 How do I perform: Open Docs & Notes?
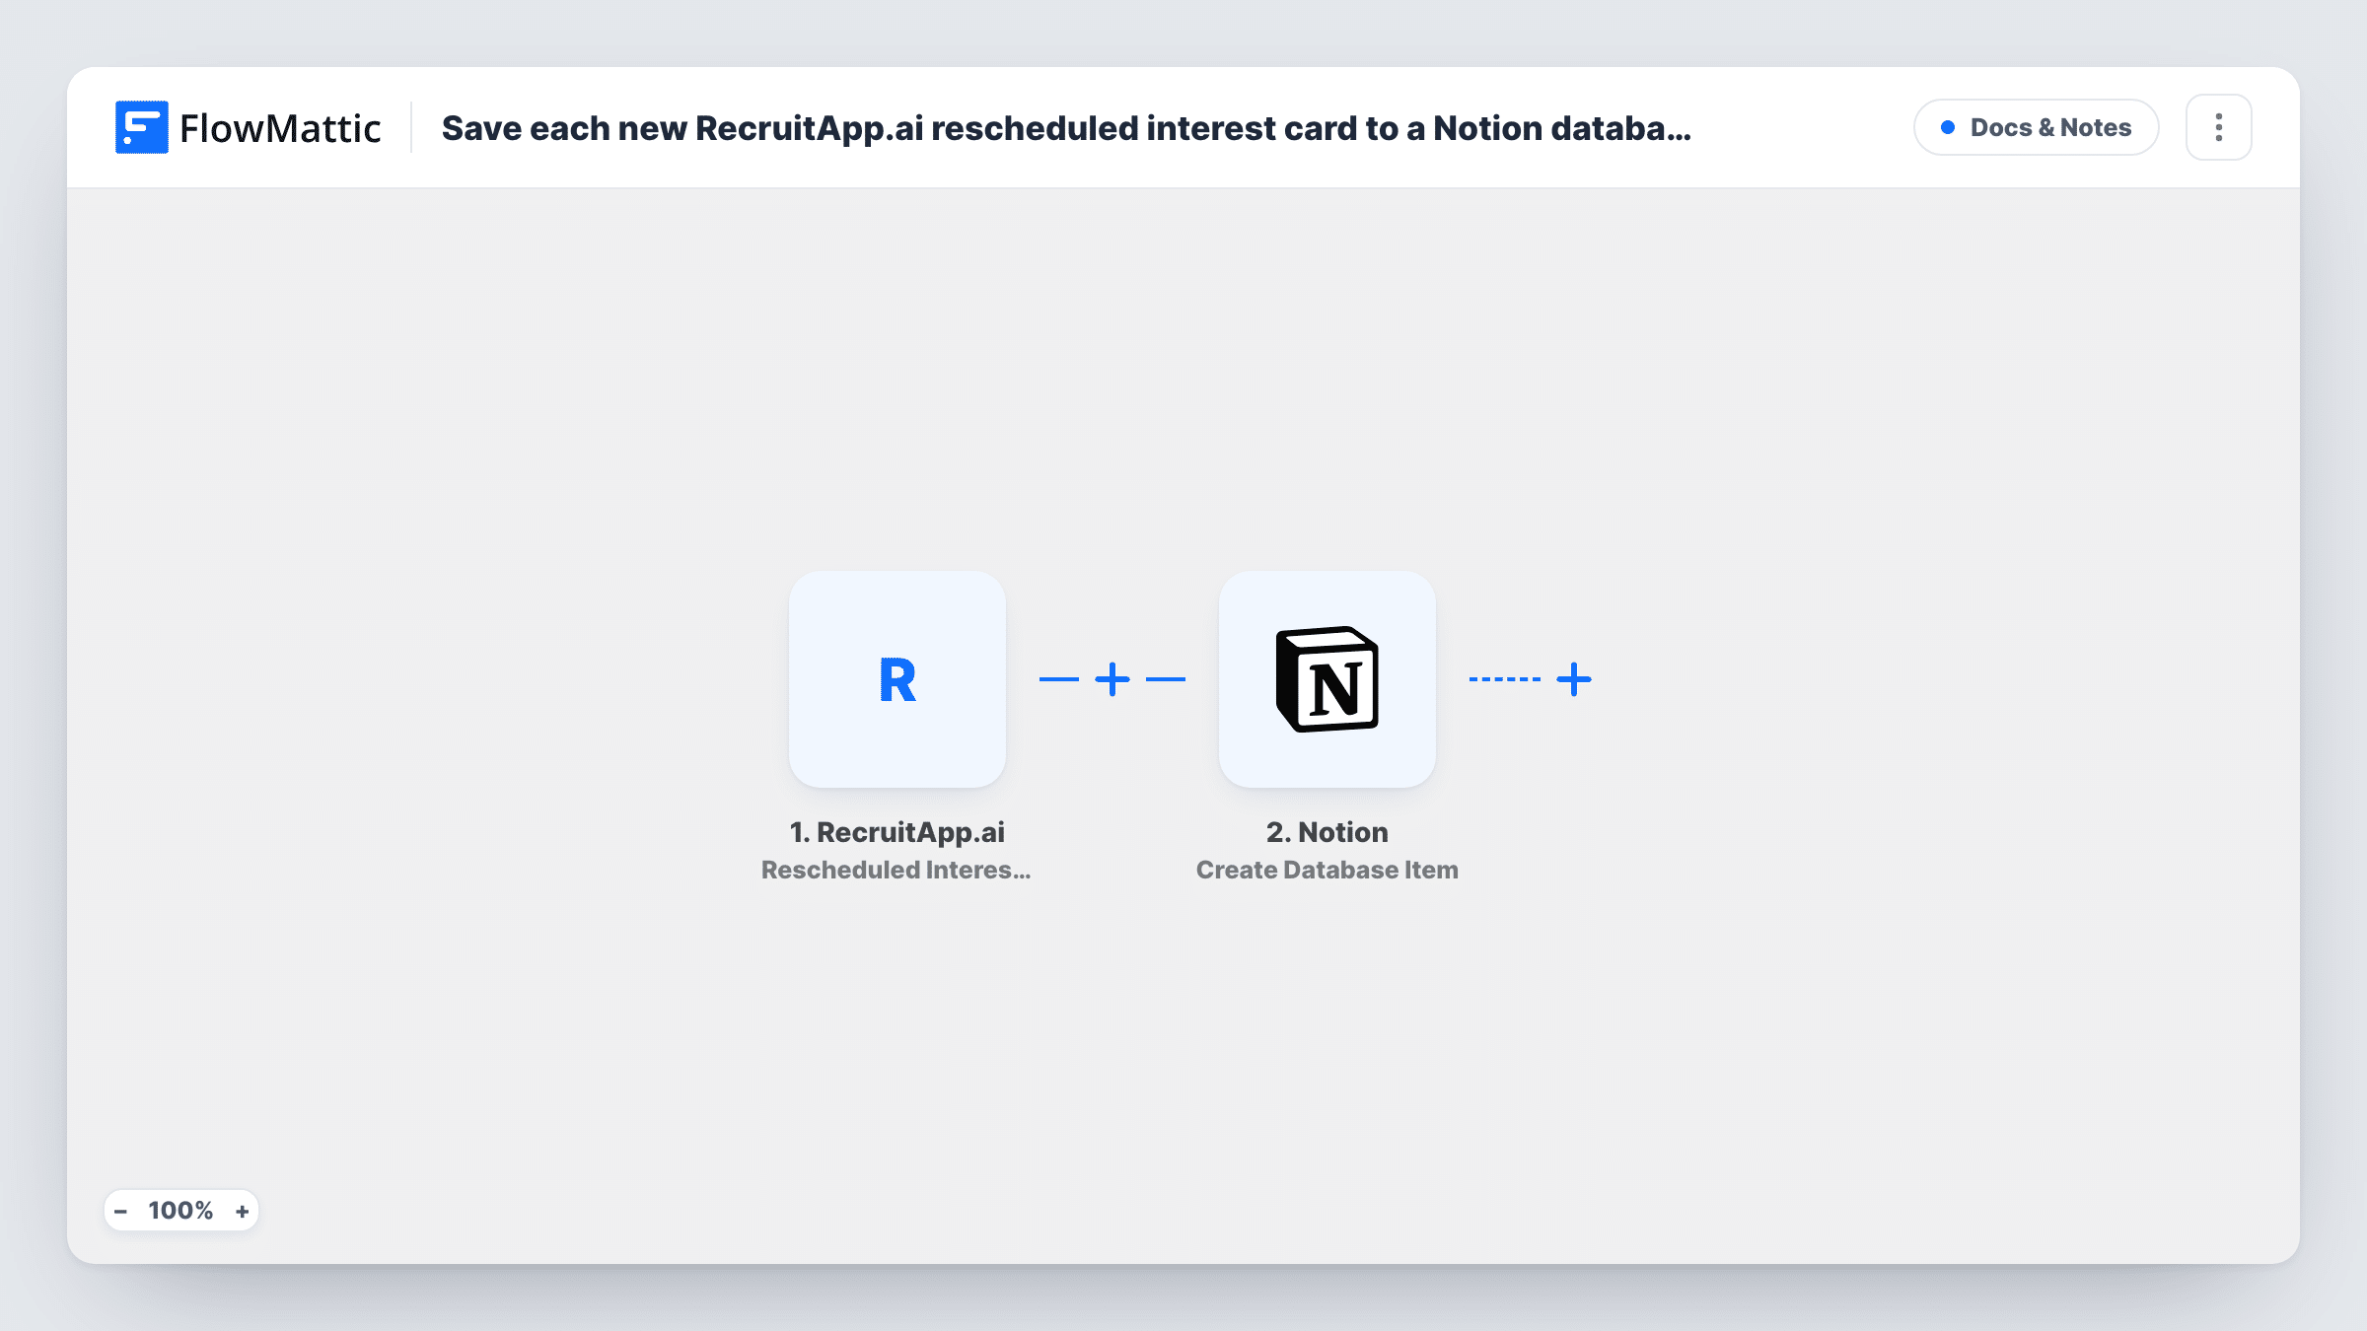(x=2037, y=127)
